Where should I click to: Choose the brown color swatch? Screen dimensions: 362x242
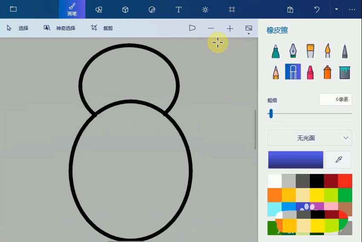tap(346, 207)
